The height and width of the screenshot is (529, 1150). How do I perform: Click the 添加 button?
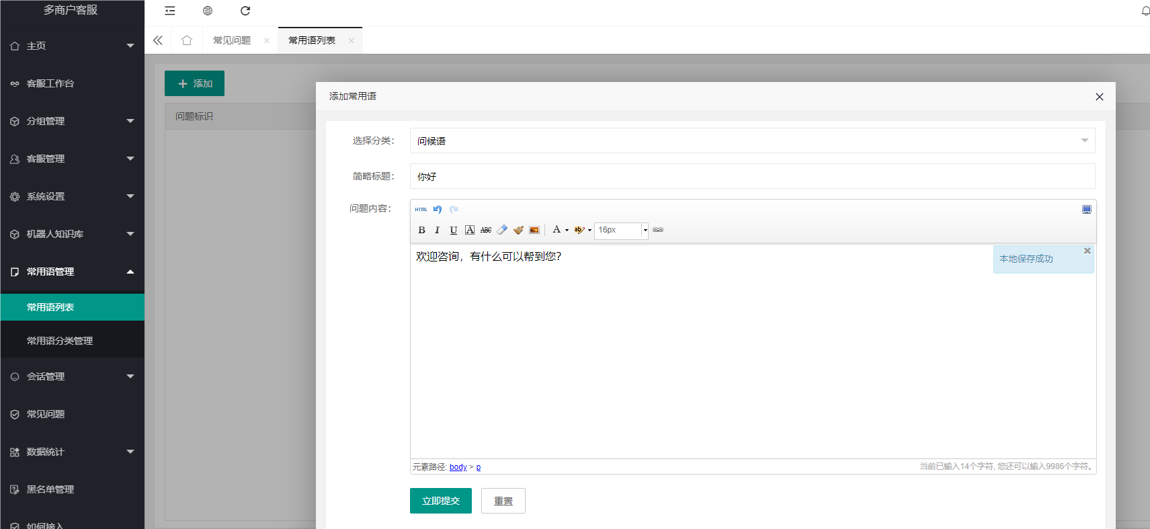pyautogui.click(x=194, y=83)
